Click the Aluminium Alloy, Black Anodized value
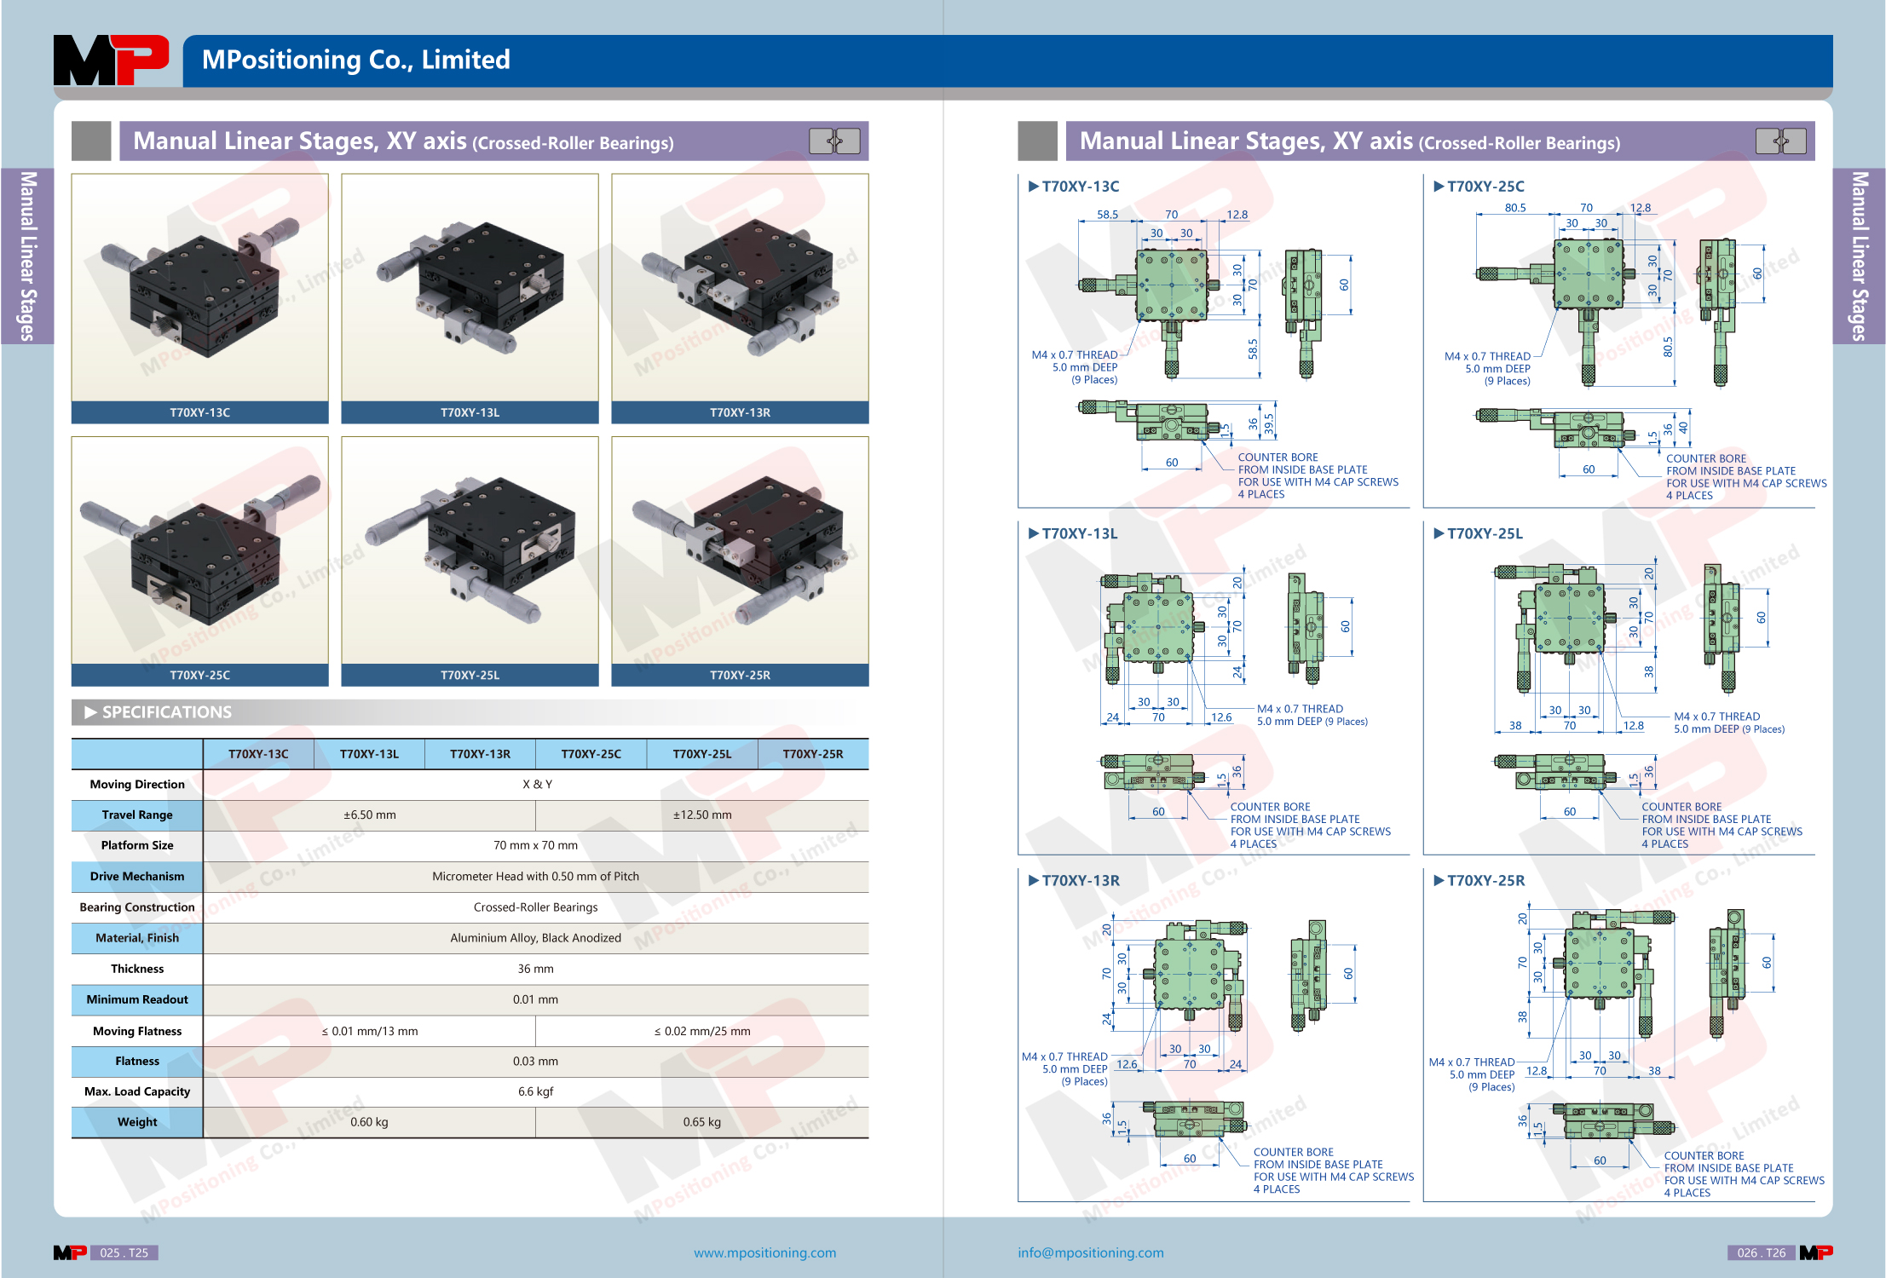1886x1278 pixels. tap(535, 938)
